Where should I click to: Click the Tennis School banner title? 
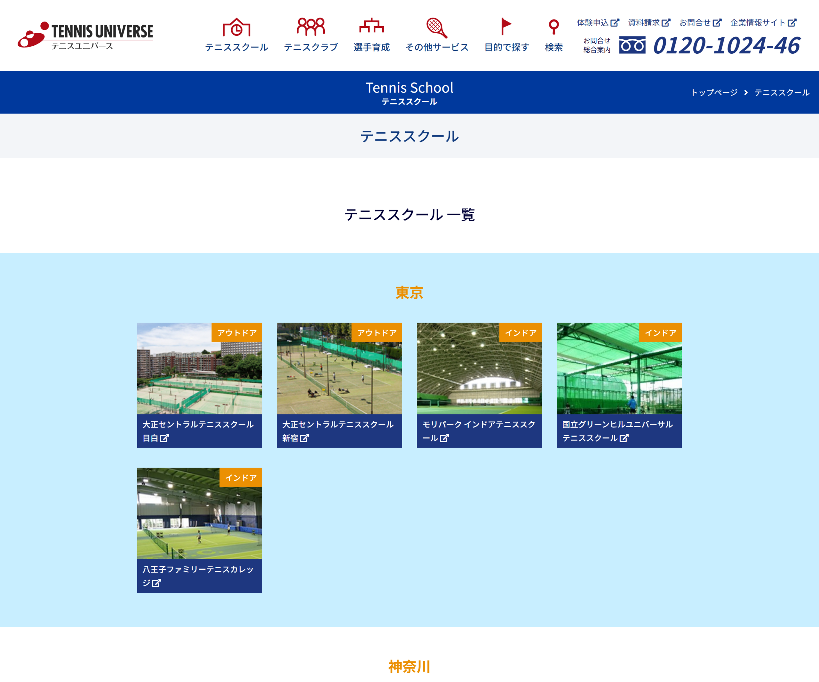[x=409, y=88]
